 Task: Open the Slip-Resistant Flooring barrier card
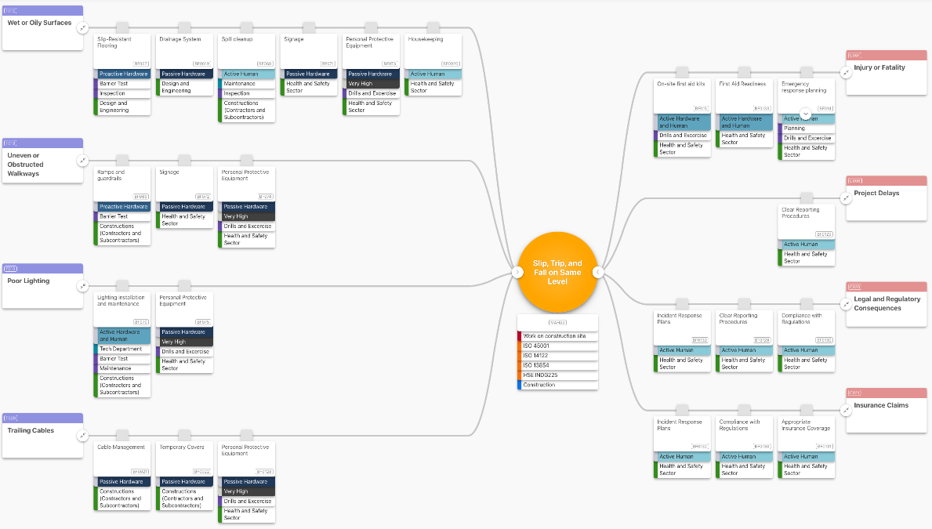122,51
